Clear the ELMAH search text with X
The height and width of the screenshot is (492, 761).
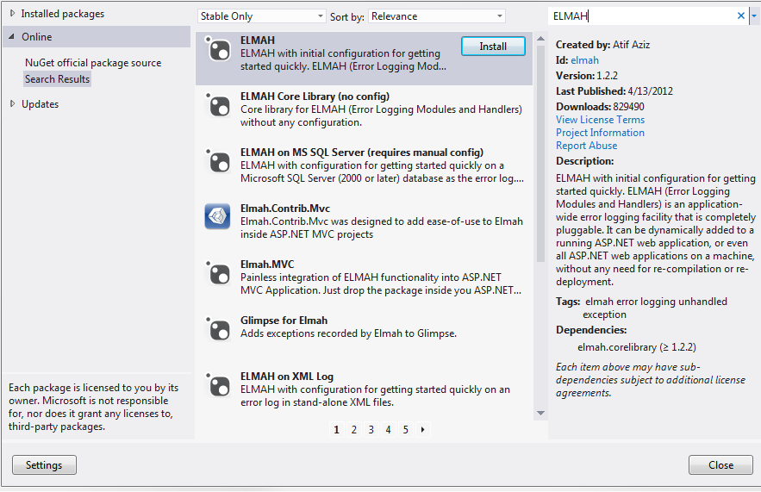click(x=740, y=16)
